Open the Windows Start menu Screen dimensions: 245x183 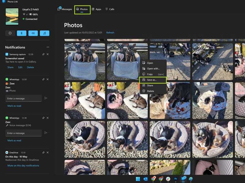138,179
